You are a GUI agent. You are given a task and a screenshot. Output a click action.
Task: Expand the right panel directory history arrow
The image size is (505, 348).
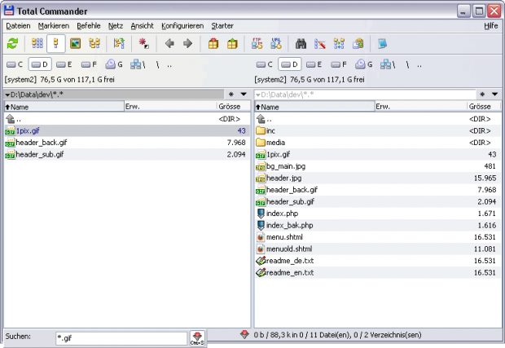[494, 95]
